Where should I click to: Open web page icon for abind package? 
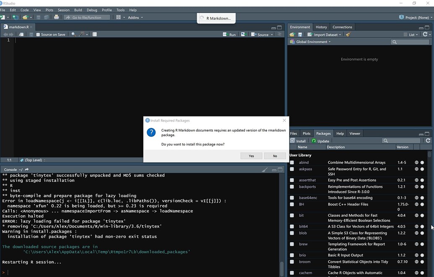click(416, 163)
